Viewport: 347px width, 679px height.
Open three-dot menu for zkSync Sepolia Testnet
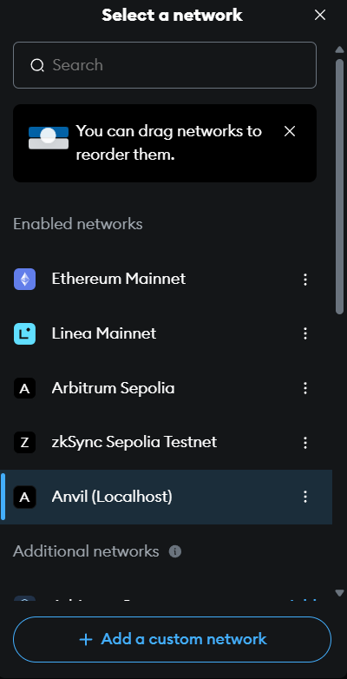[305, 443]
